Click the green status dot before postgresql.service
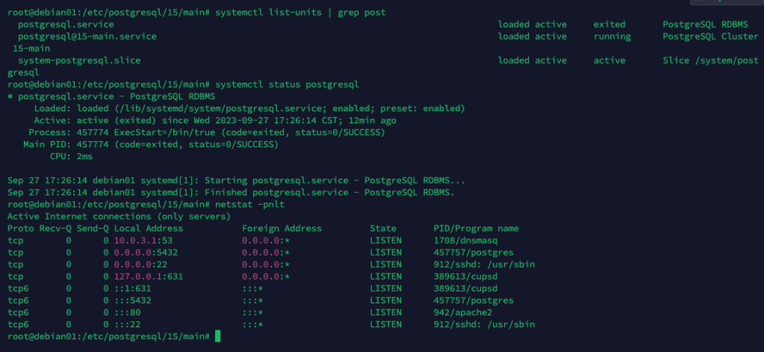The width and height of the screenshot is (764, 352). (x=10, y=96)
